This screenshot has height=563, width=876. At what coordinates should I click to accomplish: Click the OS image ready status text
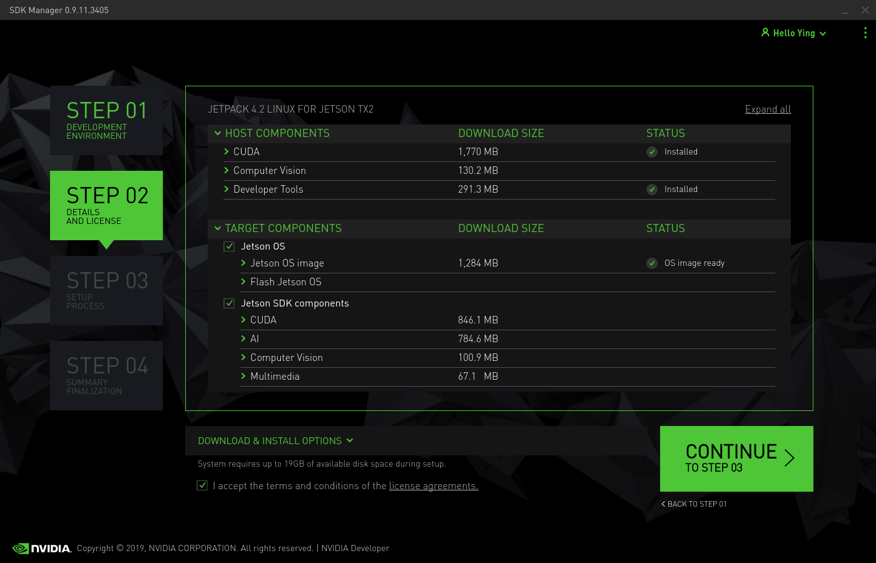(x=695, y=263)
